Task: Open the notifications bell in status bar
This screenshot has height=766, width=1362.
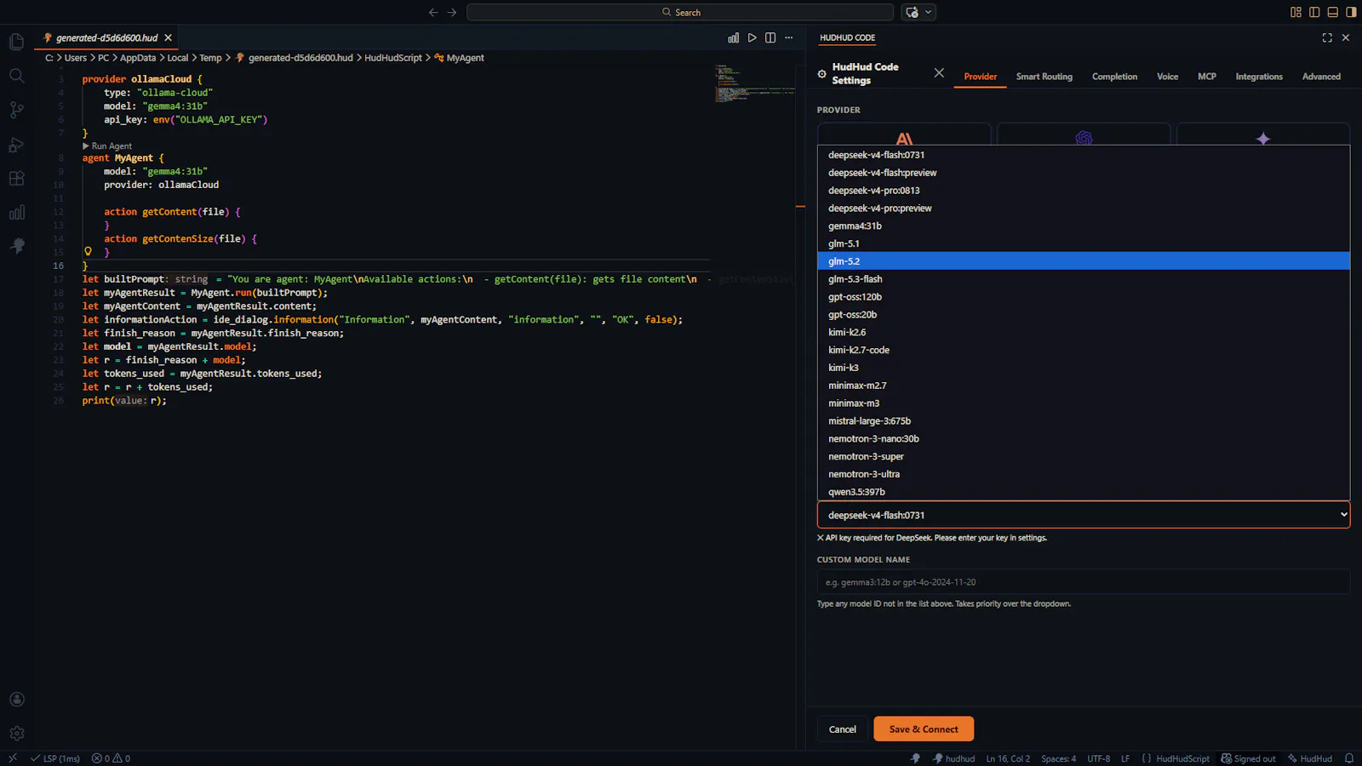Action: coord(1348,758)
